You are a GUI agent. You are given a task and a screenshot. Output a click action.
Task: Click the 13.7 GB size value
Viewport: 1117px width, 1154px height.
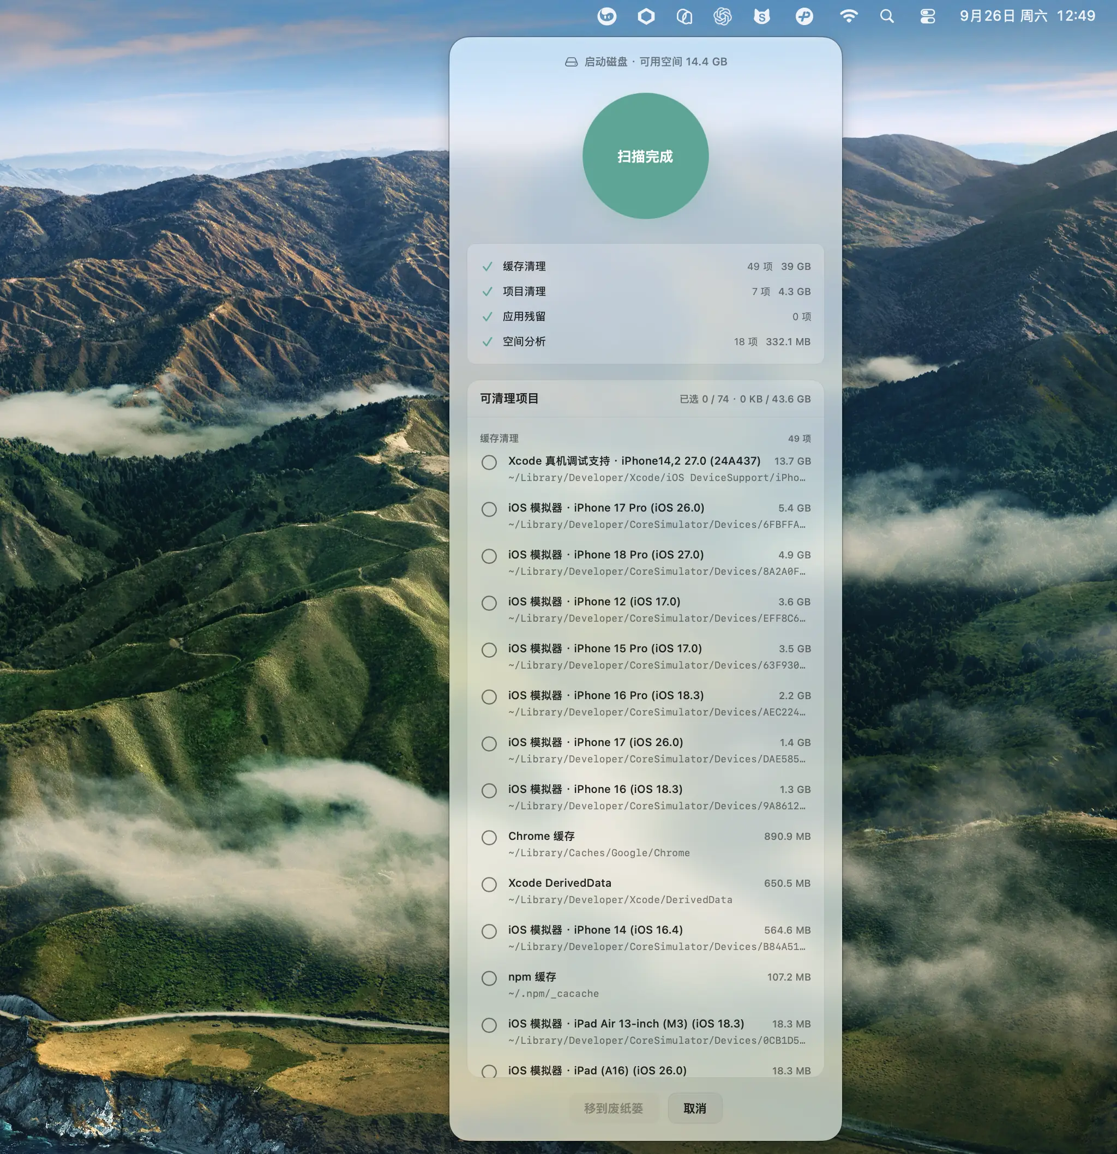tap(792, 461)
